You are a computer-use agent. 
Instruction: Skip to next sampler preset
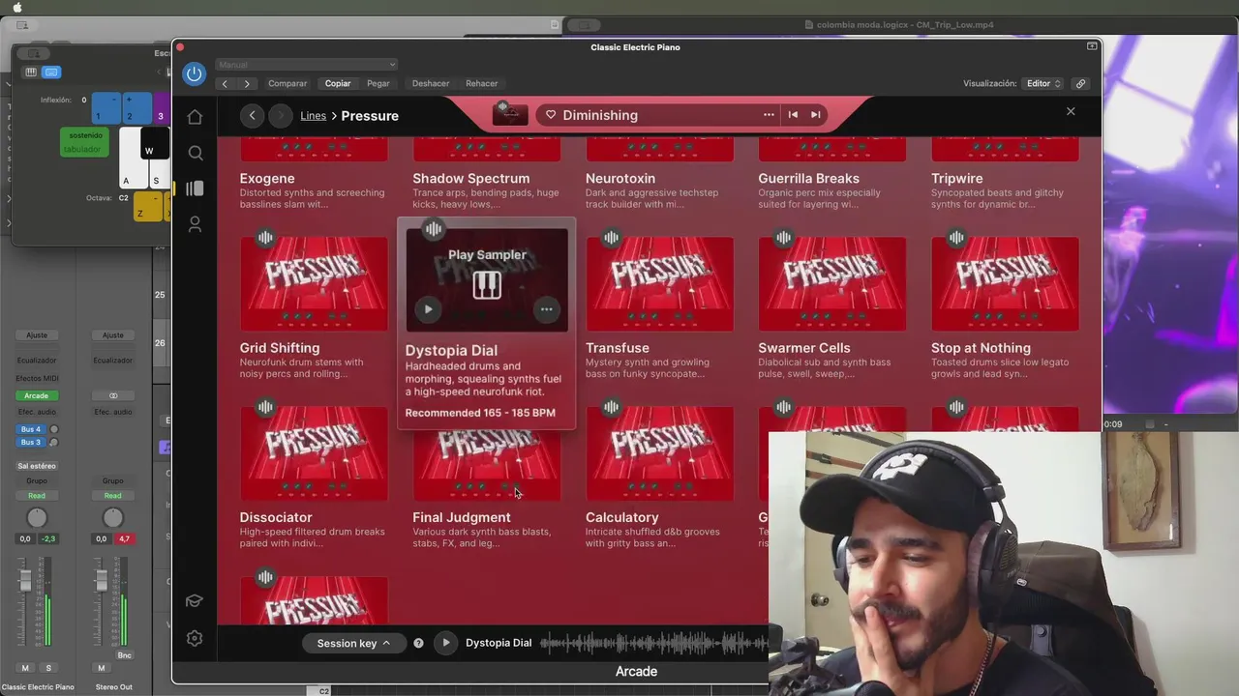pos(816,115)
